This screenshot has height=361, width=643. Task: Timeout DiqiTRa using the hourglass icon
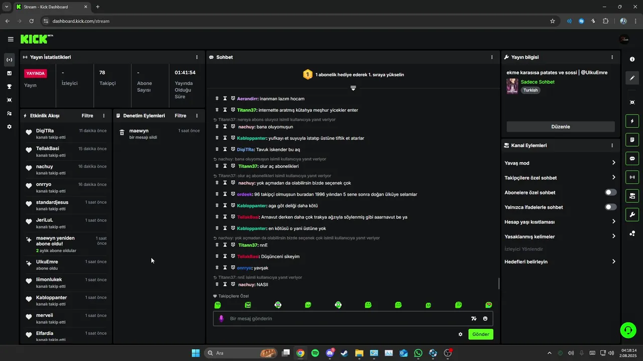click(225, 149)
